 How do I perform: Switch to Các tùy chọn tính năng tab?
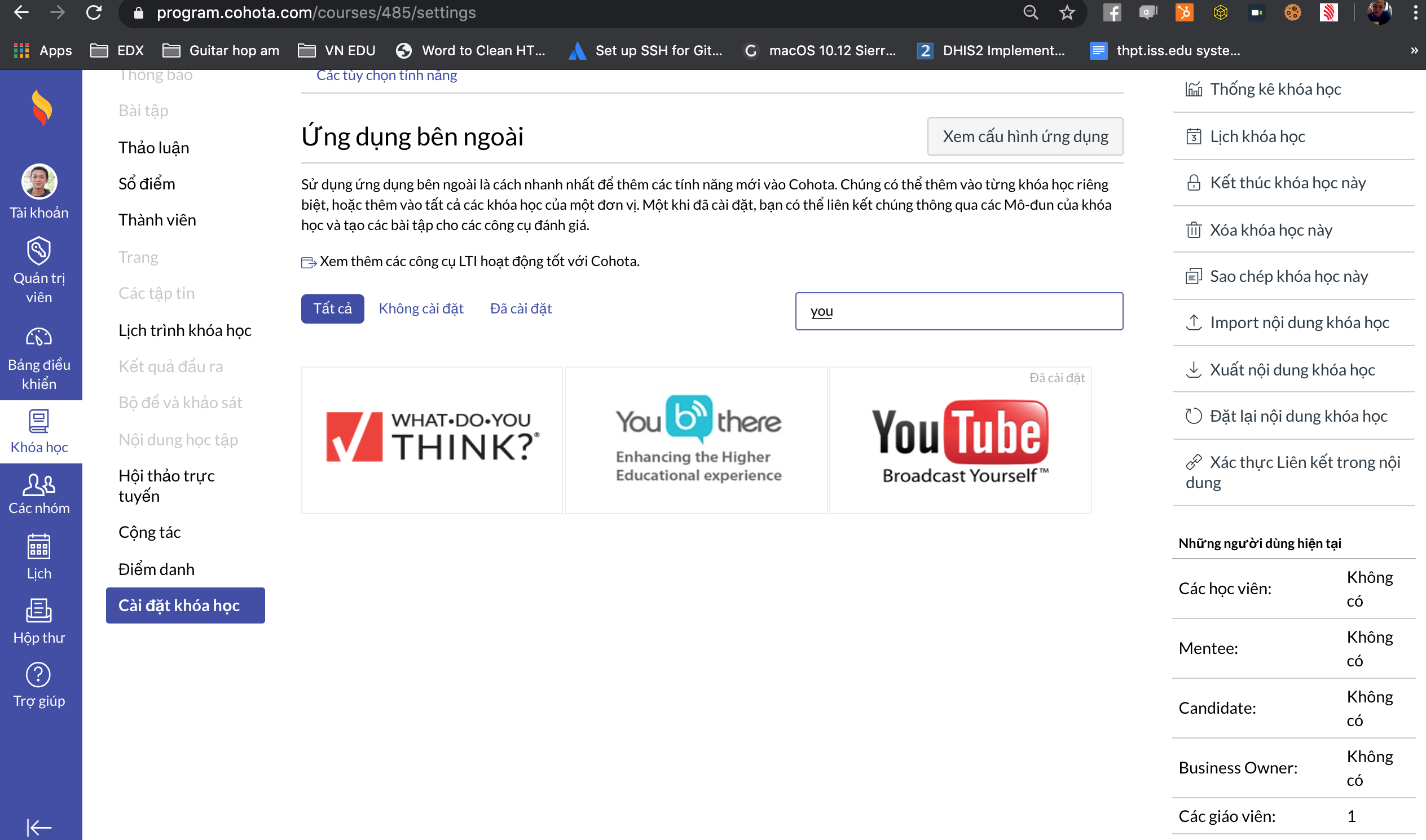386,76
